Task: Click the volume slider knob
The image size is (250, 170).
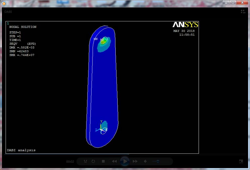Action: click(158, 161)
